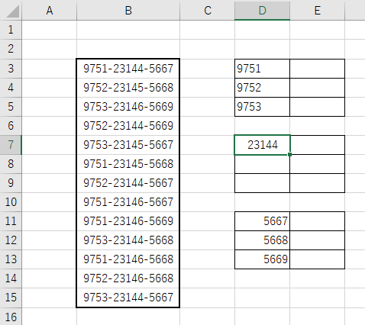Viewport: 365px width, 325px height.
Task: Select column E header
Action: click(317, 11)
